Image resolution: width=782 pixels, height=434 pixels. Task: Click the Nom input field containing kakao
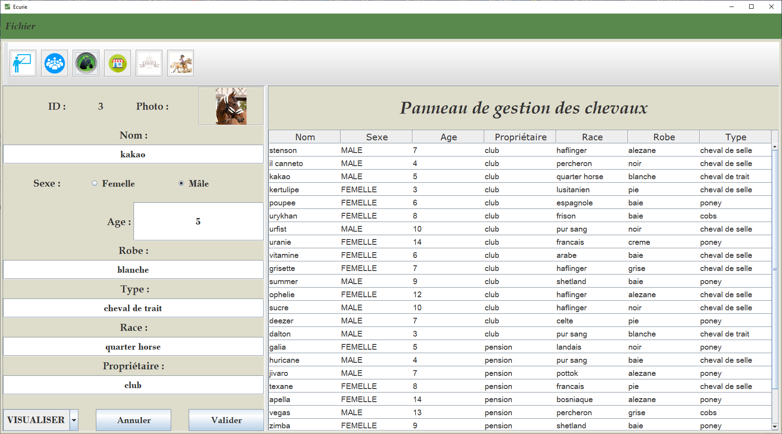point(133,154)
